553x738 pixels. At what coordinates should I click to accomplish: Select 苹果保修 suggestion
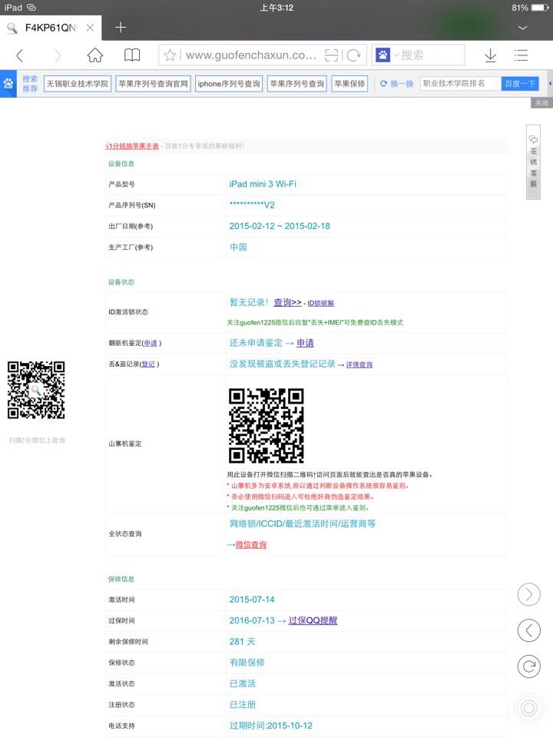coord(349,84)
